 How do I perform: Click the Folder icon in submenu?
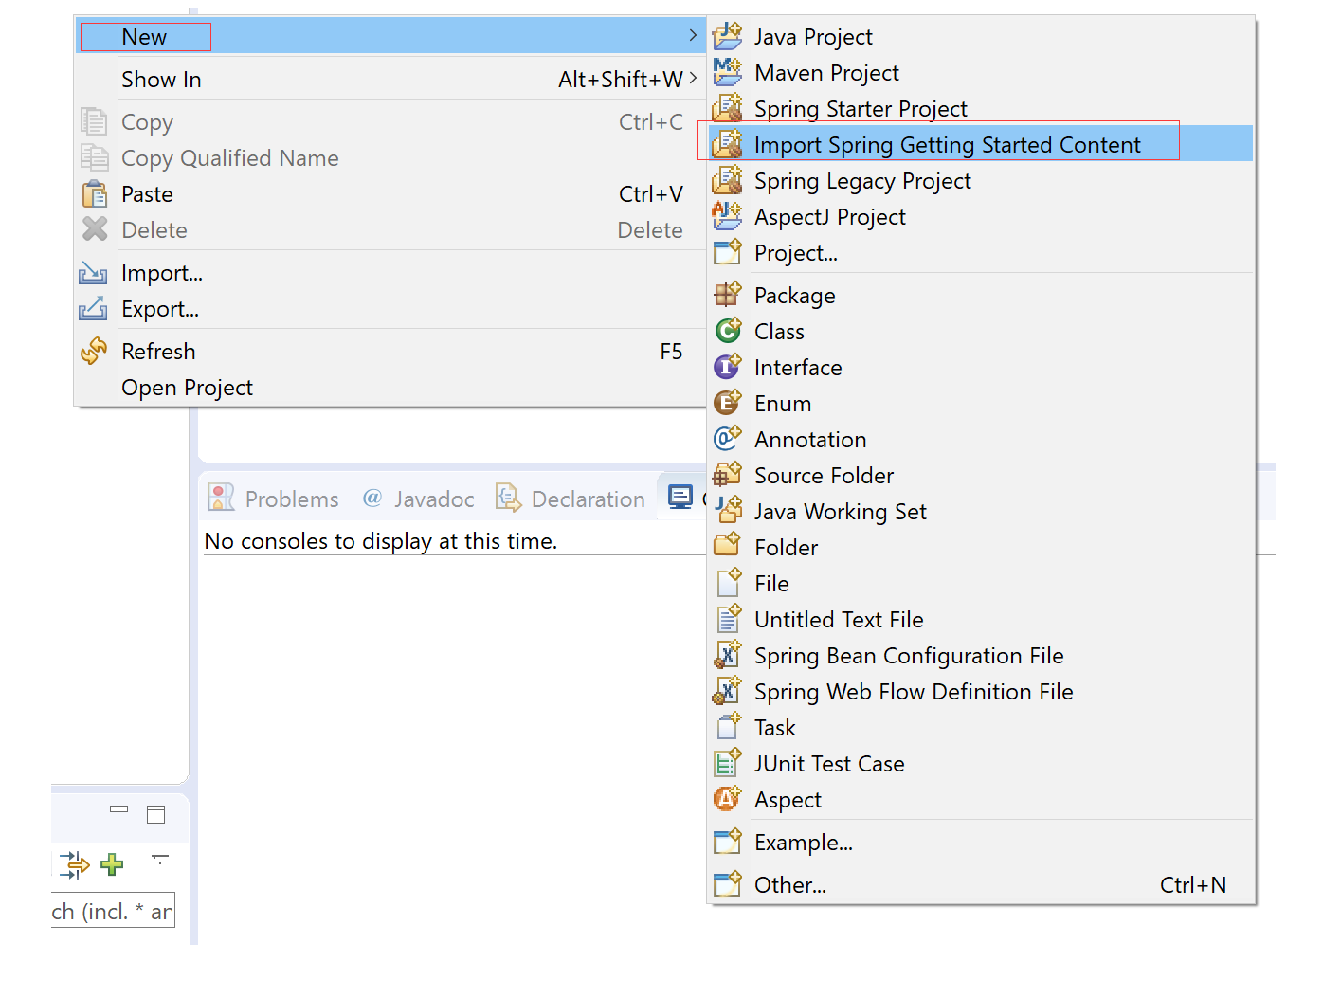(728, 547)
